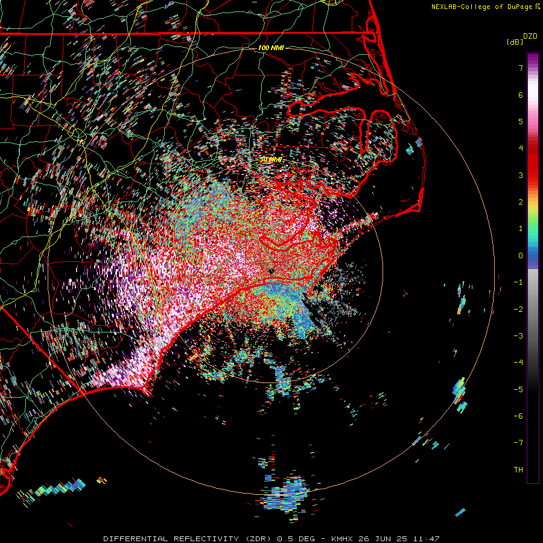The width and height of the screenshot is (543, 543).
Task: Click the -2 value on color scale
Action: click(518, 310)
